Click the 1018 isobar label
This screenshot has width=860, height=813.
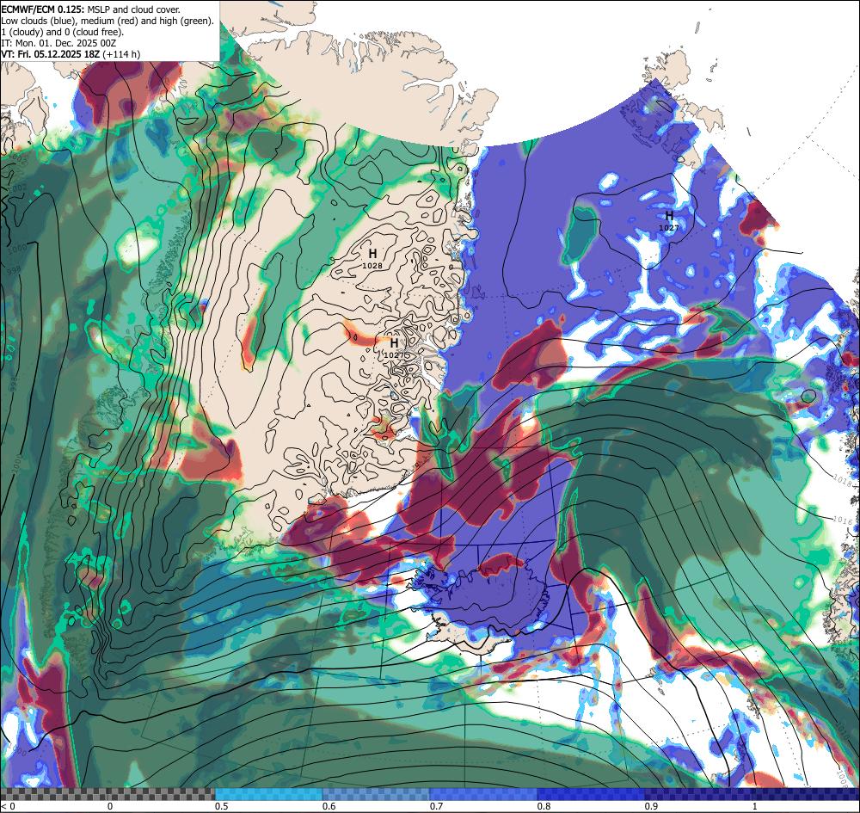843,480
